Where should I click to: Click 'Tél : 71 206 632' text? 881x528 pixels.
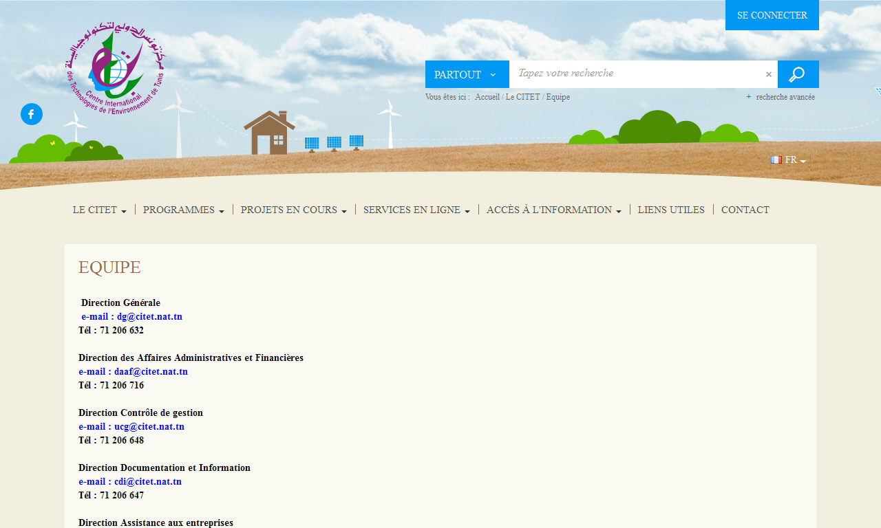click(111, 331)
